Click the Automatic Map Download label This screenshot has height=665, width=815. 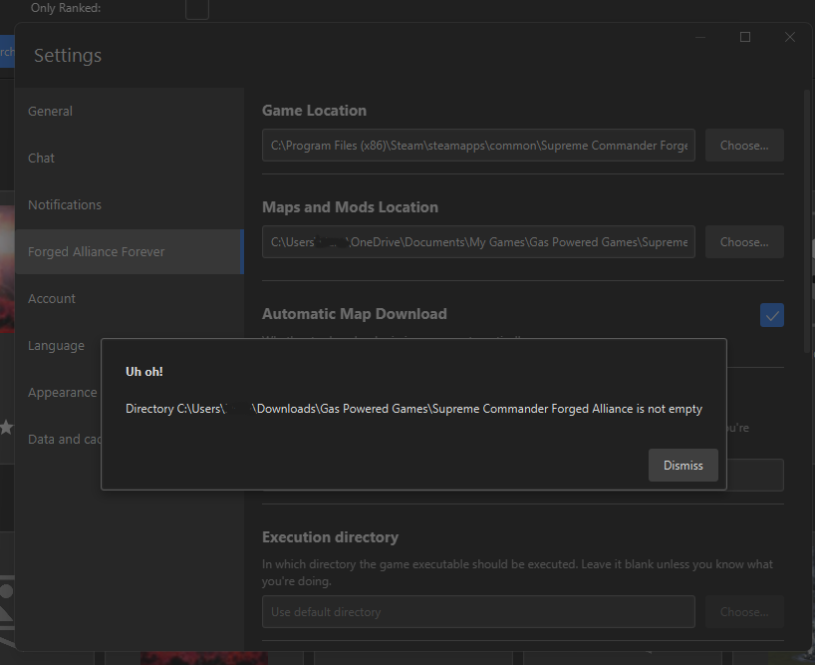point(355,313)
